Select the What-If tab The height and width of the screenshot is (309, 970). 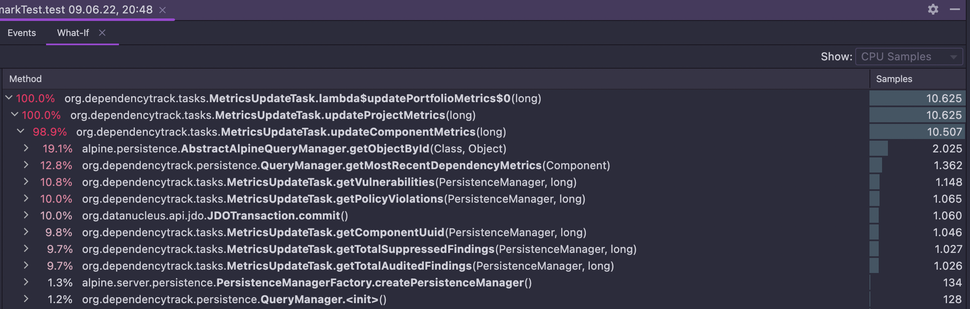click(73, 33)
